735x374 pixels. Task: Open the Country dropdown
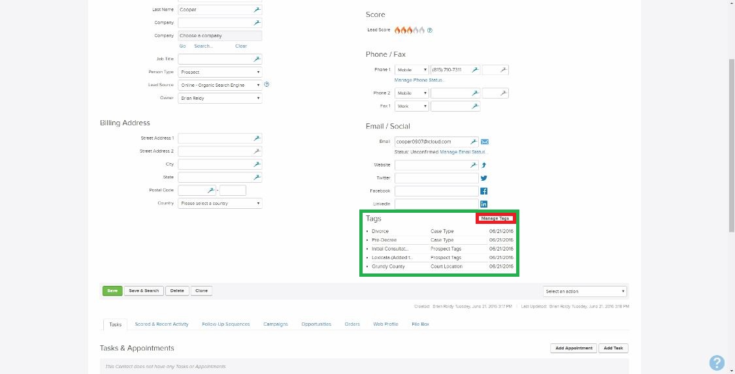(x=220, y=204)
